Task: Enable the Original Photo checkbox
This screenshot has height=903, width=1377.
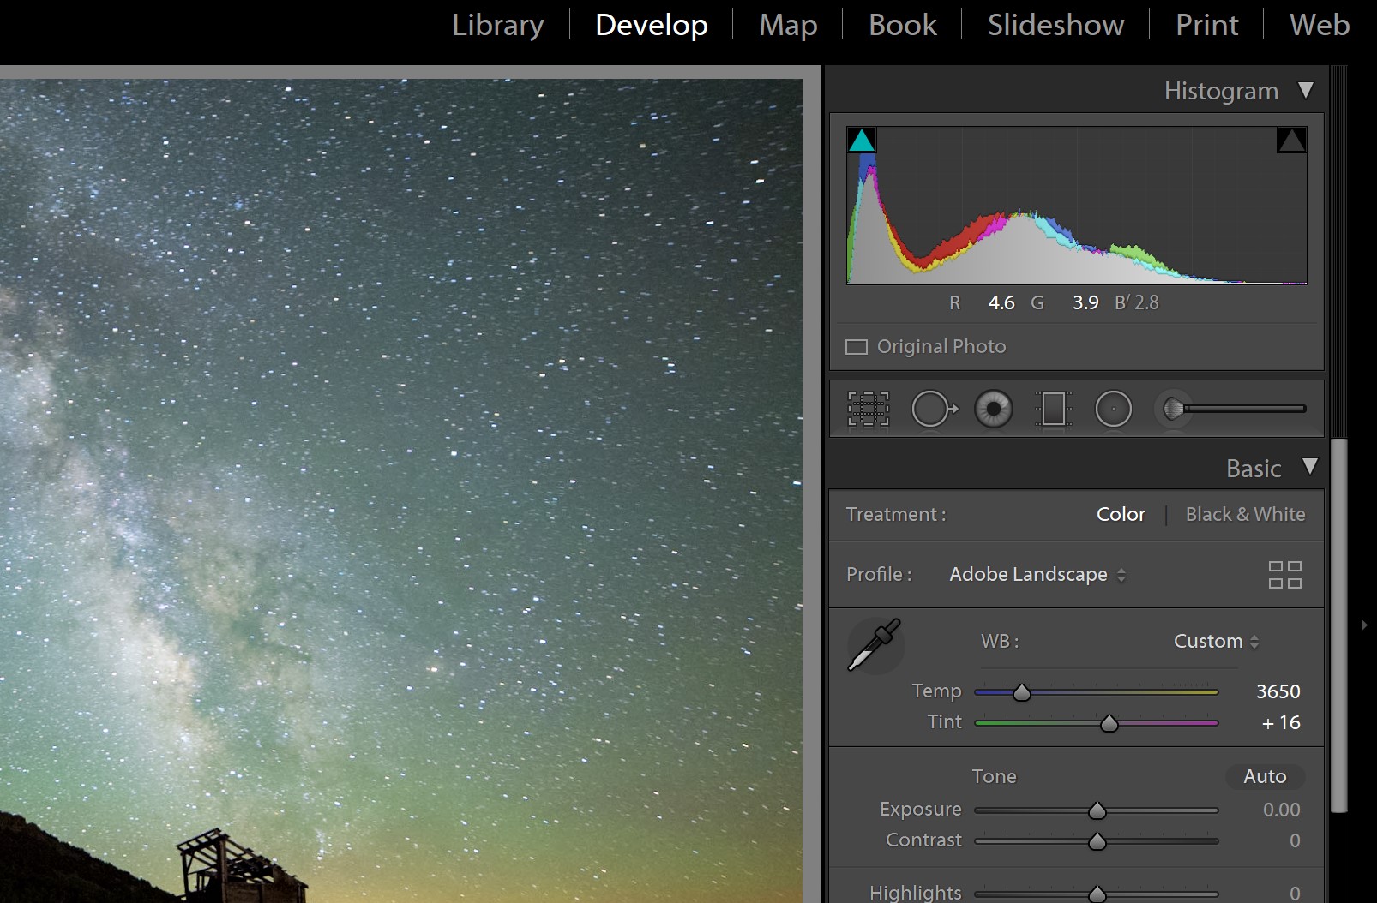Action: [857, 346]
